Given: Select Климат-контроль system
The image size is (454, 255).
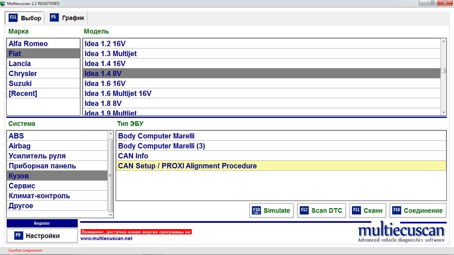Looking at the screenshot, I should tap(57, 195).
